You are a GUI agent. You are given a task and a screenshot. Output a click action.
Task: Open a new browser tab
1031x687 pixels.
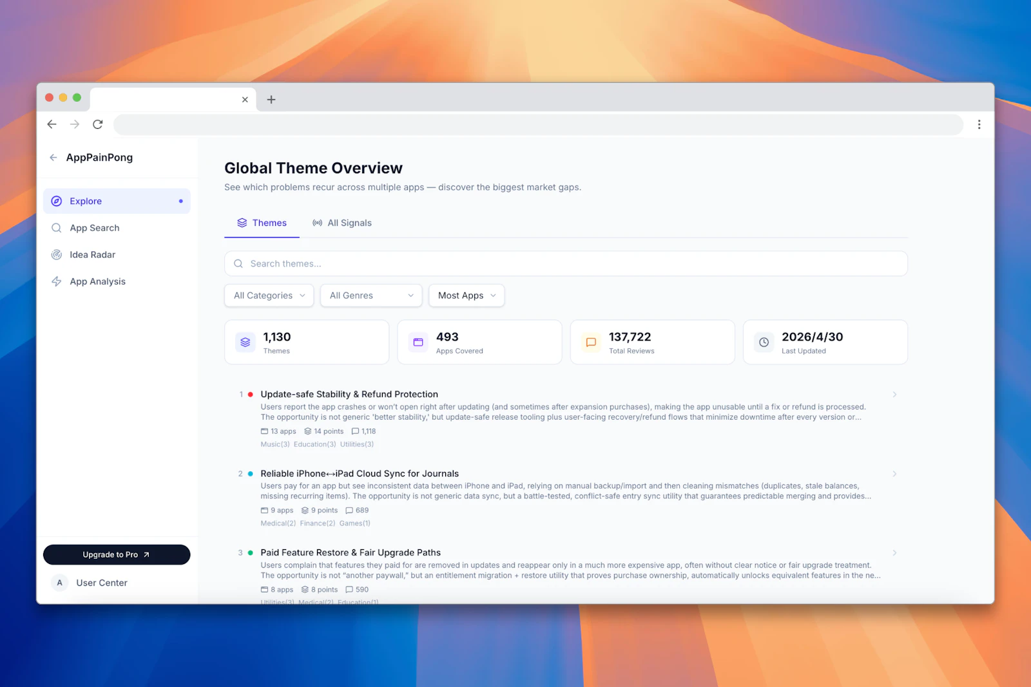point(271,99)
